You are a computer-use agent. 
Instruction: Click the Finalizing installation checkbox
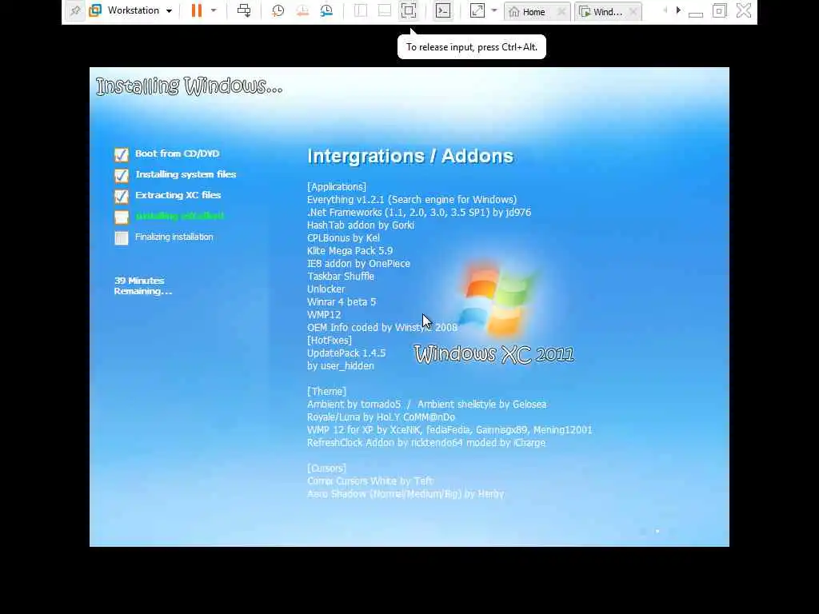click(122, 238)
